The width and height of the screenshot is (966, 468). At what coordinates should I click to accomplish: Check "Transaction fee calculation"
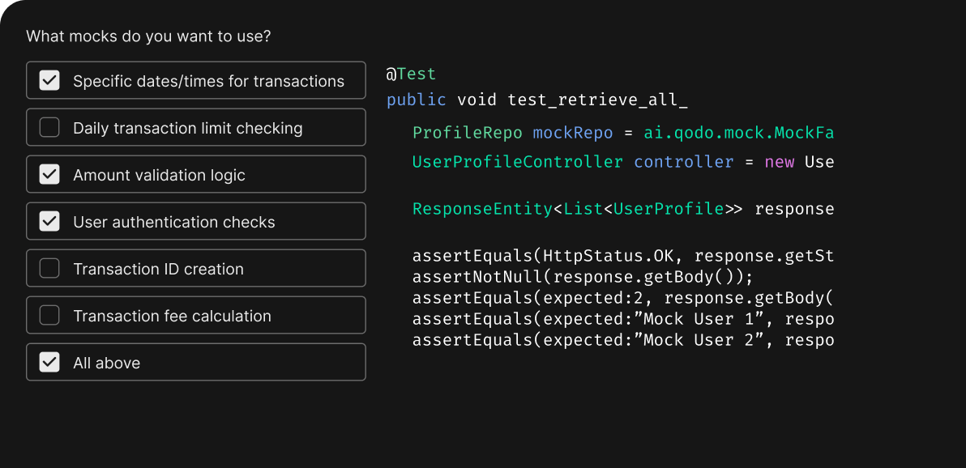[x=49, y=315]
